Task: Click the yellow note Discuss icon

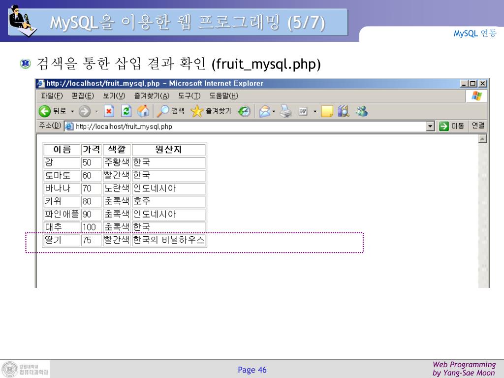Action: tap(327, 111)
